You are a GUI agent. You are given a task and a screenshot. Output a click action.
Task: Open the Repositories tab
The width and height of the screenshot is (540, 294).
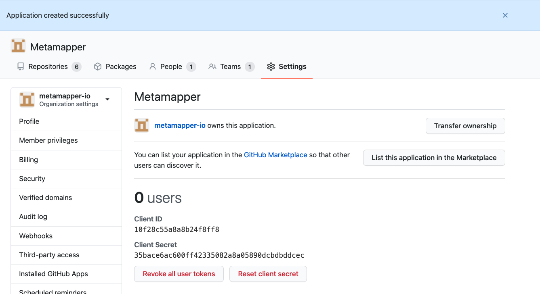pyautogui.click(x=49, y=67)
